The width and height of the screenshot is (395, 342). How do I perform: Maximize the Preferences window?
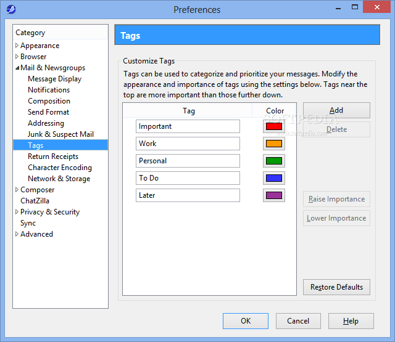click(355, 7)
